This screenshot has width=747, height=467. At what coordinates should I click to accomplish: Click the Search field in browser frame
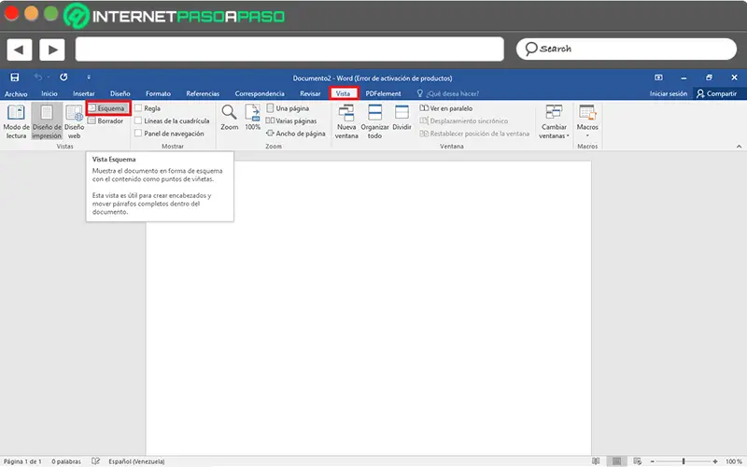tap(626, 49)
